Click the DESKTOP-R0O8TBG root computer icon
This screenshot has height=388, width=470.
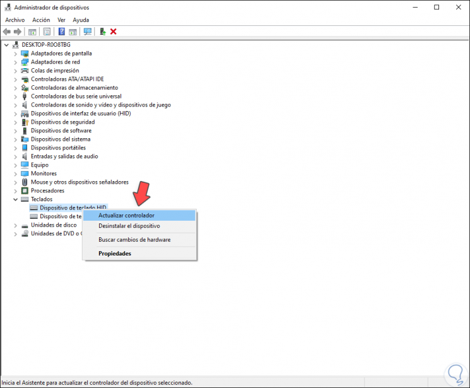(16, 45)
